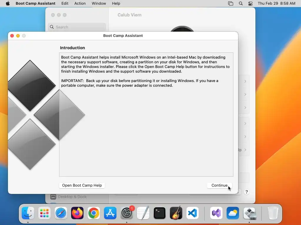Click the date and time in the menu bar
This screenshot has width=301, height=225.
[x=276, y=4]
